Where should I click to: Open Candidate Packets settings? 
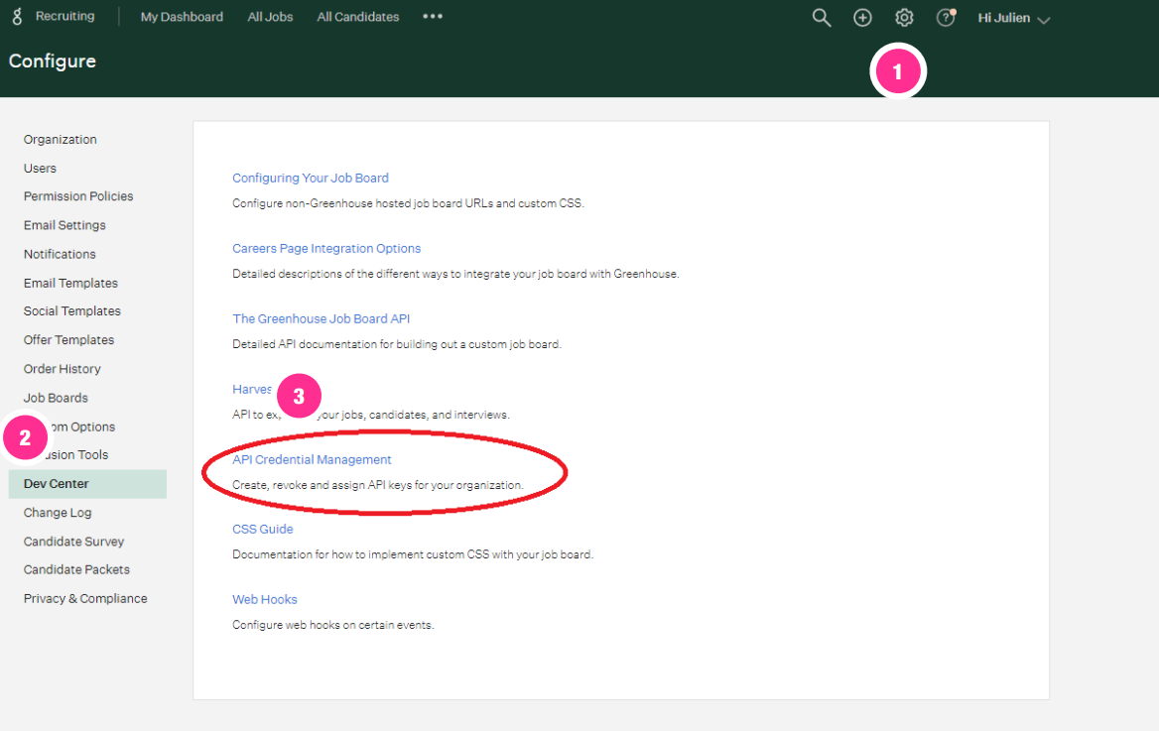tap(76, 570)
